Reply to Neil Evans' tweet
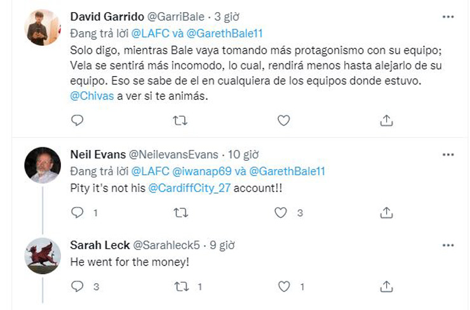 tap(77, 213)
